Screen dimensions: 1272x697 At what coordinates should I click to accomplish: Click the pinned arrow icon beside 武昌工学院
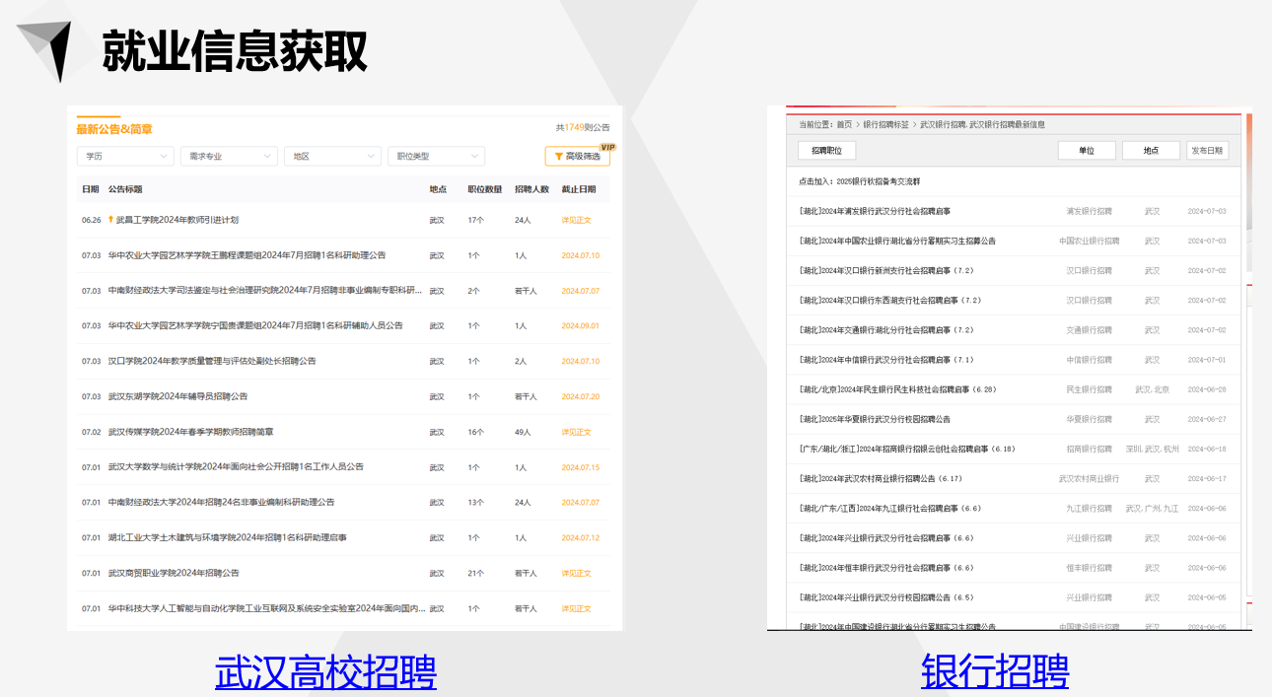click(x=110, y=220)
